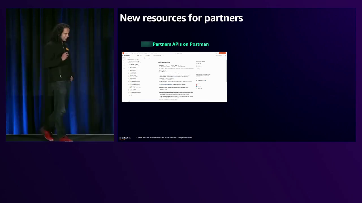Click the New resources for partners title
Viewport: 362px width, 203px height.
coord(181,18)
